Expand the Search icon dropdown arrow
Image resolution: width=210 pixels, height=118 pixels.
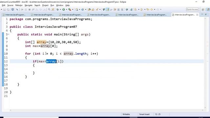(x=100, y=10)
